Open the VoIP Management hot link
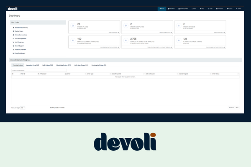Screen dimensions: 251x167 point(20,38)
